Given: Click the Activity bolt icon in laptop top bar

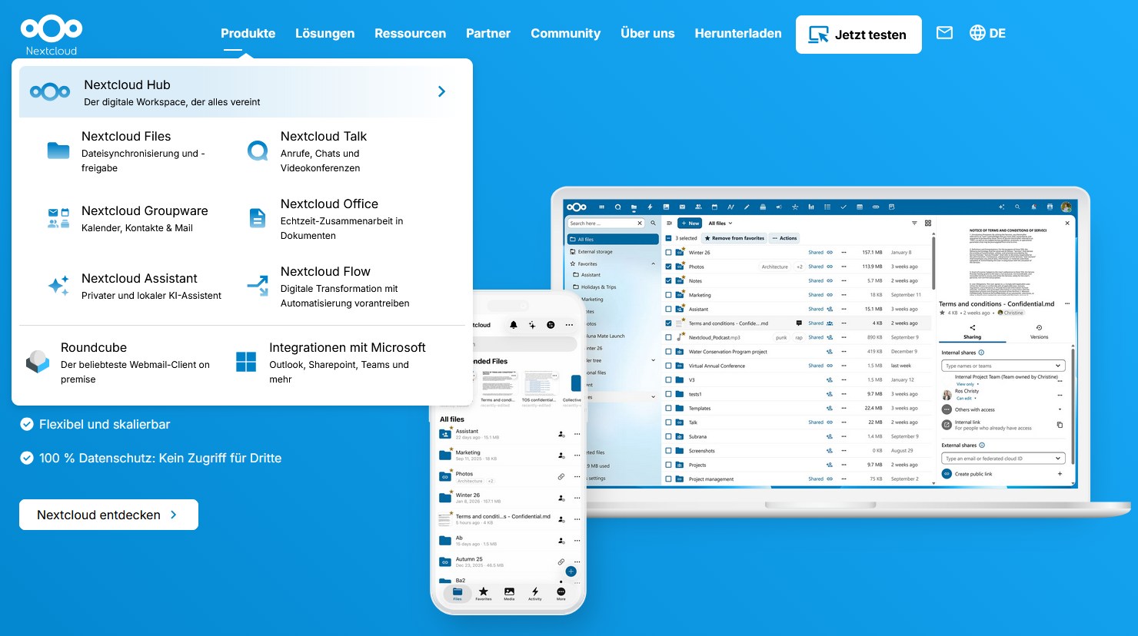Looking at the screenshot, I should pyautogui.click(x=650, y=207).
